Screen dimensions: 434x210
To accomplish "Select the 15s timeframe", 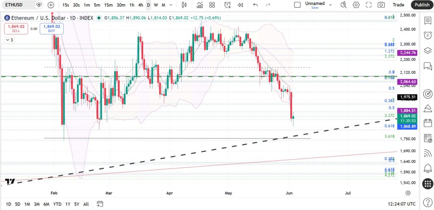I will (x=66, y=5).
